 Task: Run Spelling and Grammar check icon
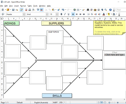(x=38, y=10)
